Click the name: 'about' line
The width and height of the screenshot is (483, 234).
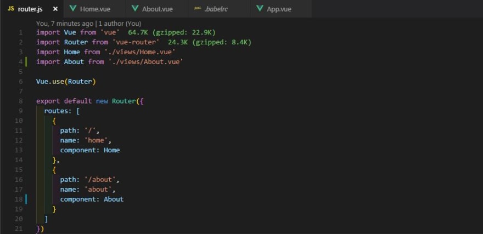(88, 189)
